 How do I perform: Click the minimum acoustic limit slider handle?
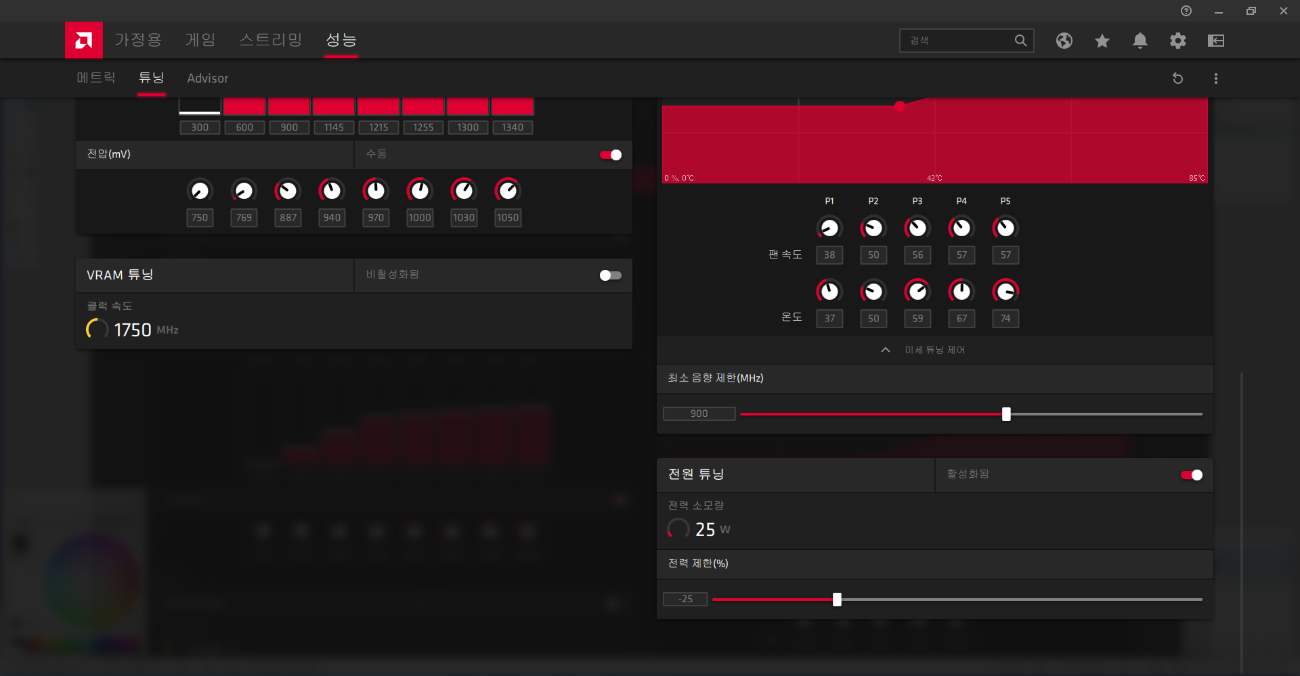tap(1006, 414)
